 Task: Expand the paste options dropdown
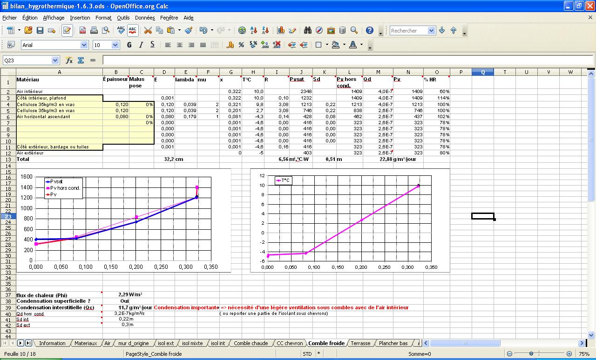(x=179, y=30)
